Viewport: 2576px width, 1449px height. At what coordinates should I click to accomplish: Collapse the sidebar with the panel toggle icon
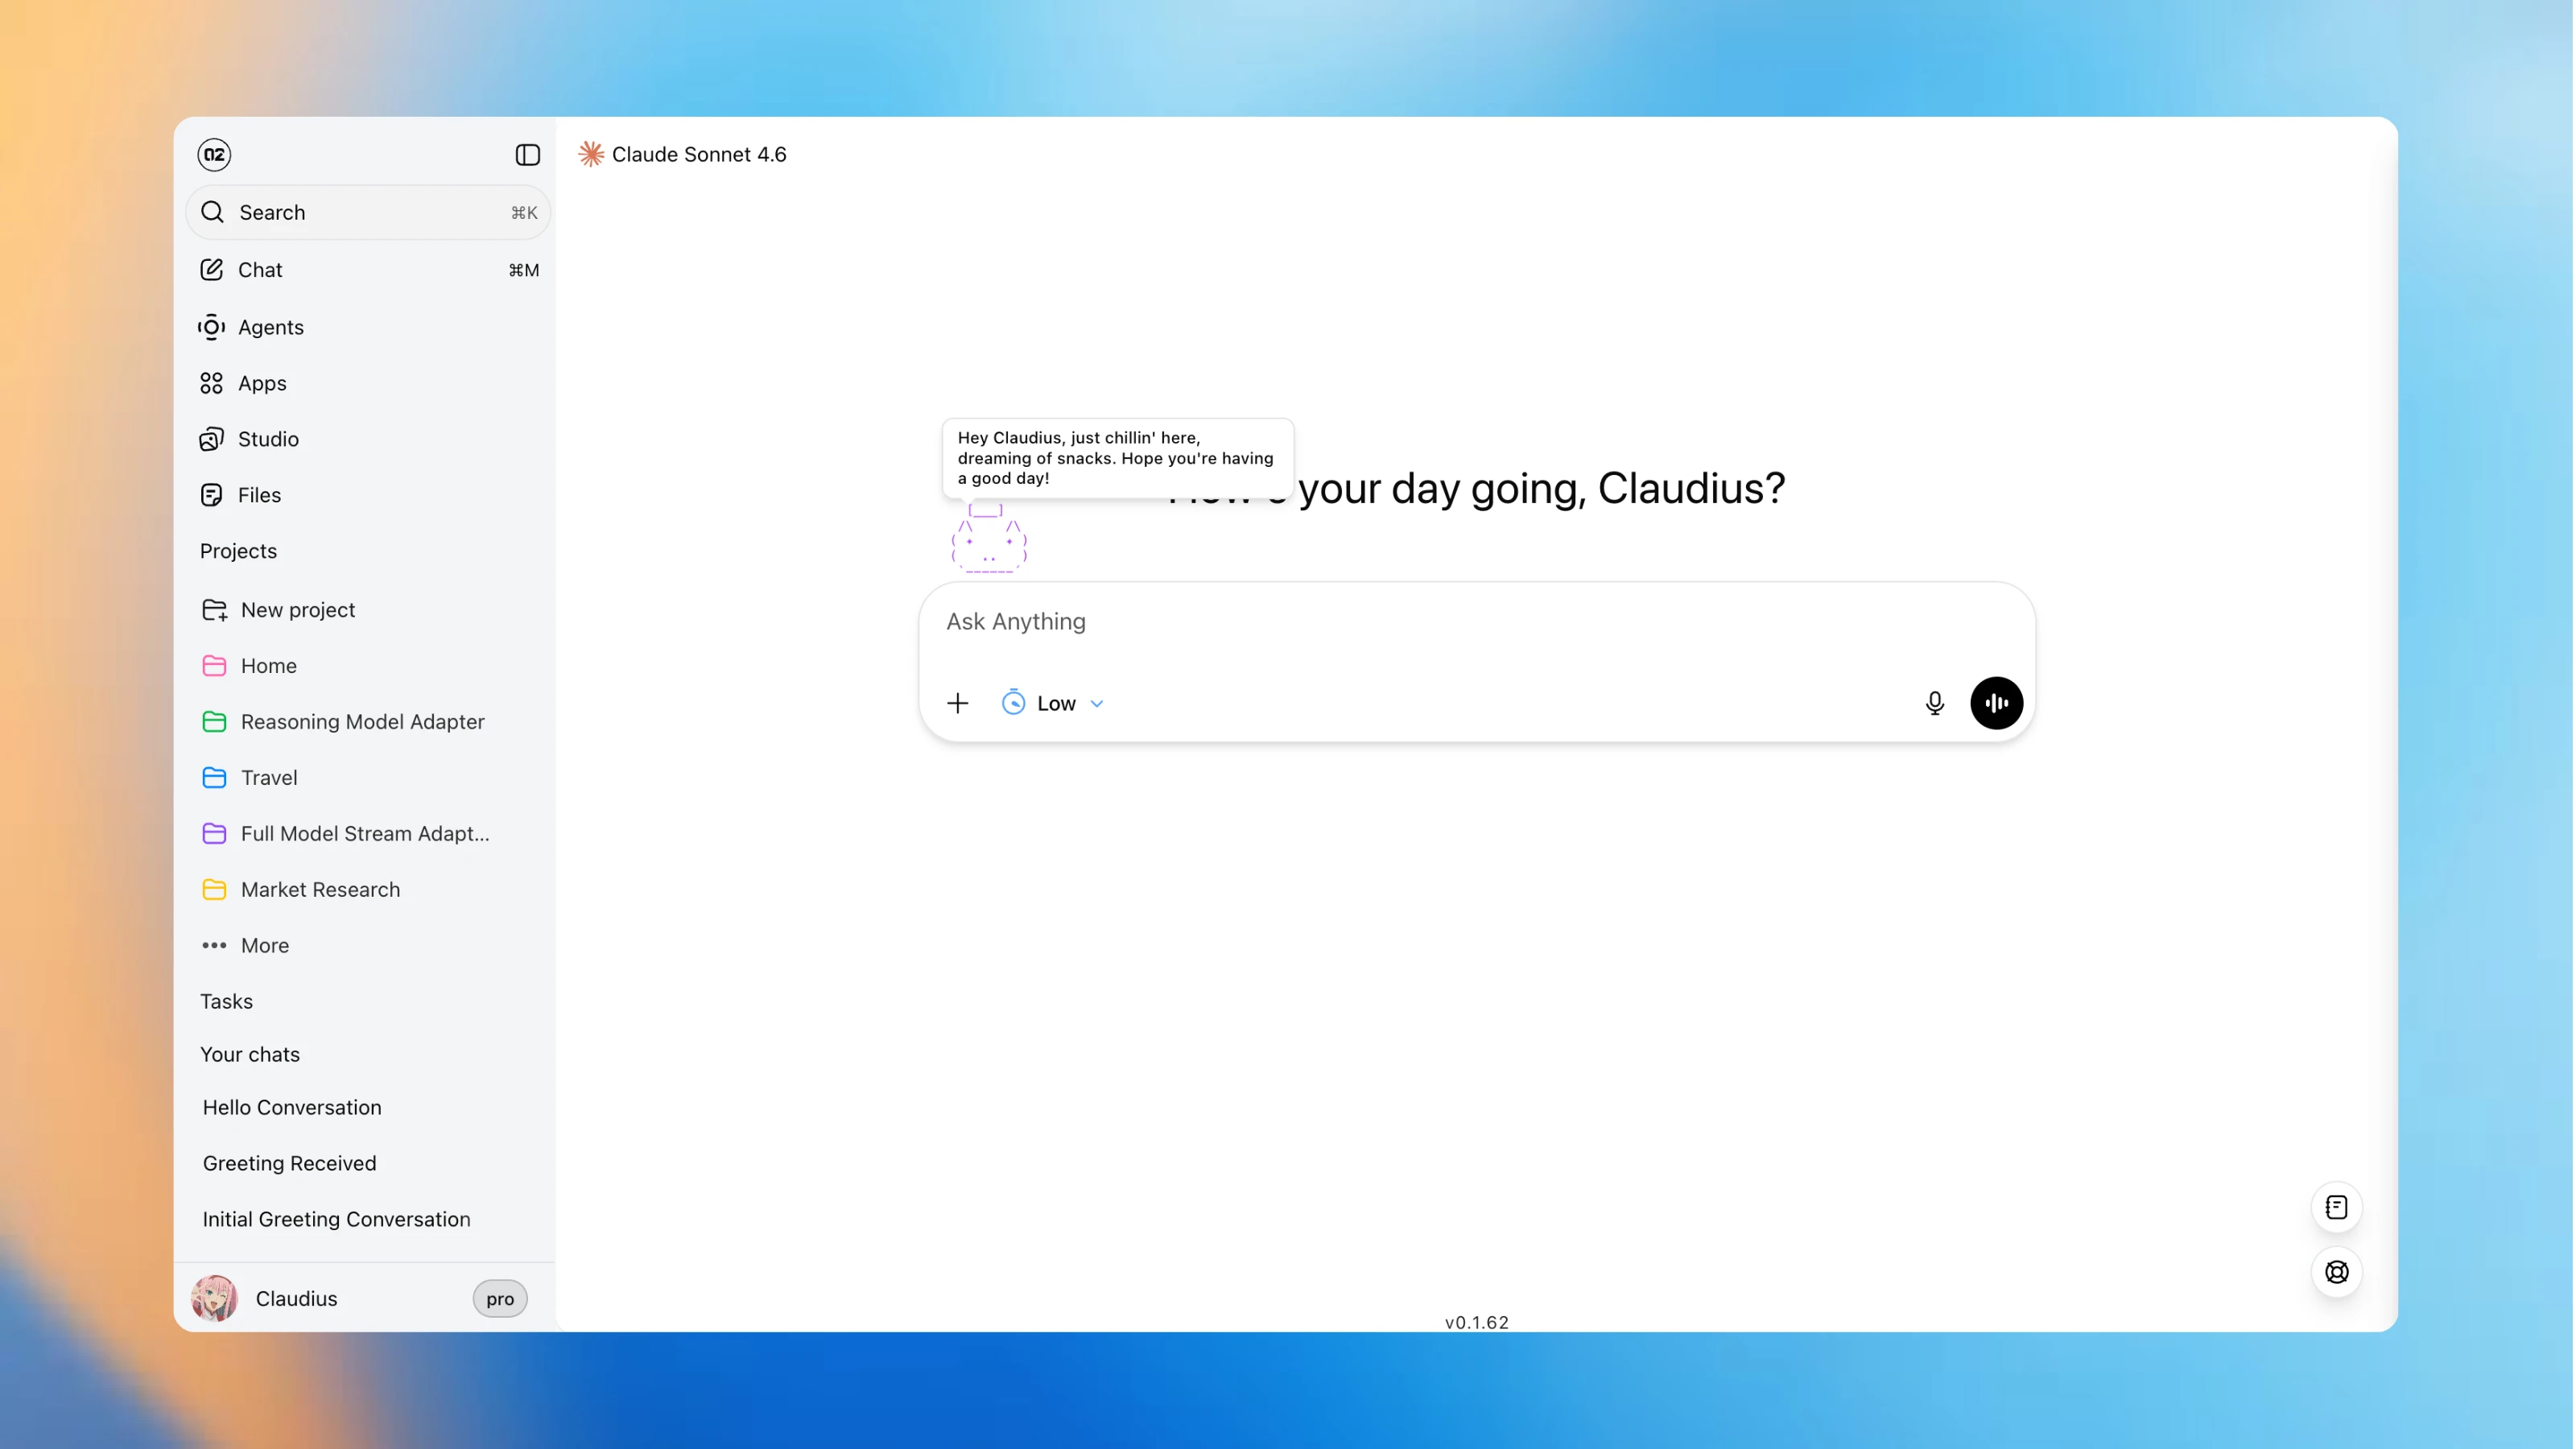pyautogui.click(x=527, y=154)
